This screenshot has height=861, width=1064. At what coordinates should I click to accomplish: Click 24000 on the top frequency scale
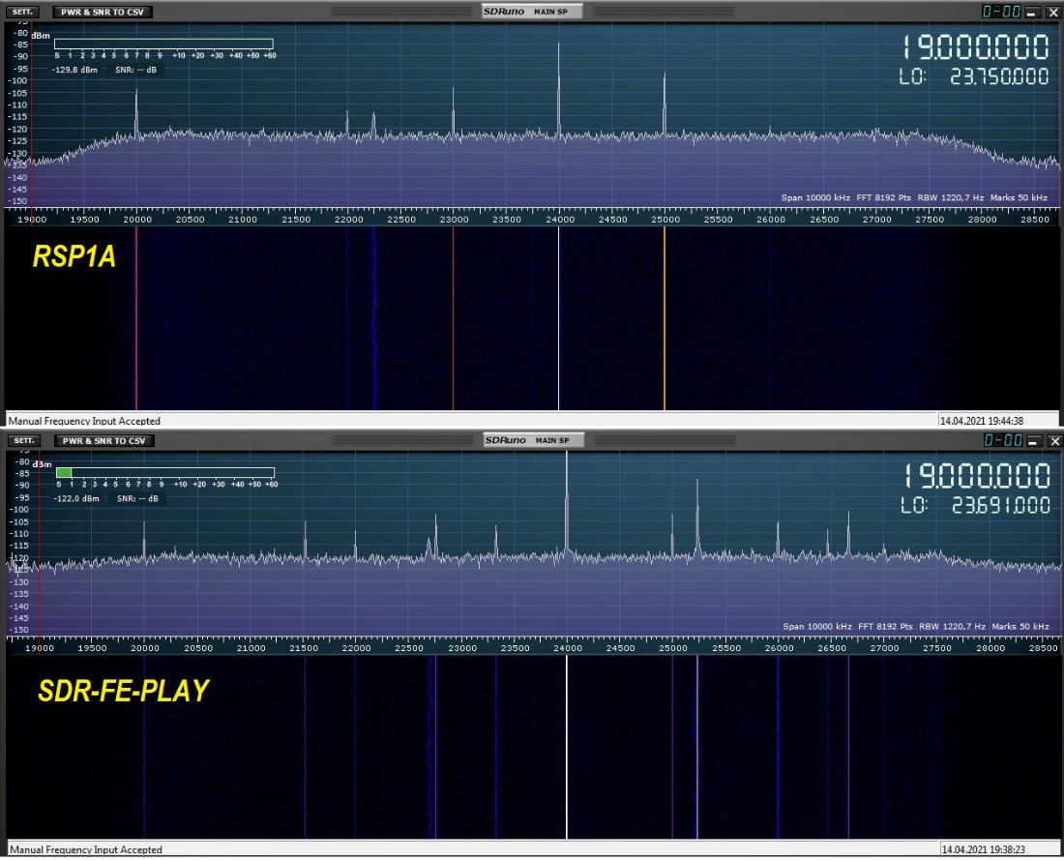pos(560,220)
